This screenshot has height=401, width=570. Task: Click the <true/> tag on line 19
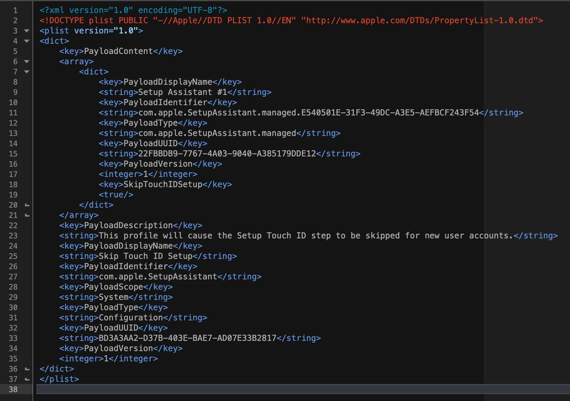tap(116, 195)
